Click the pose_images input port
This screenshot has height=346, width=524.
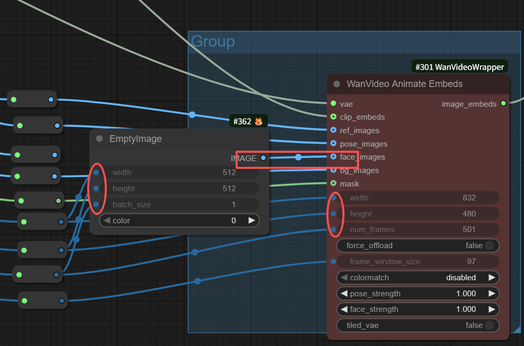click(334, 143)
